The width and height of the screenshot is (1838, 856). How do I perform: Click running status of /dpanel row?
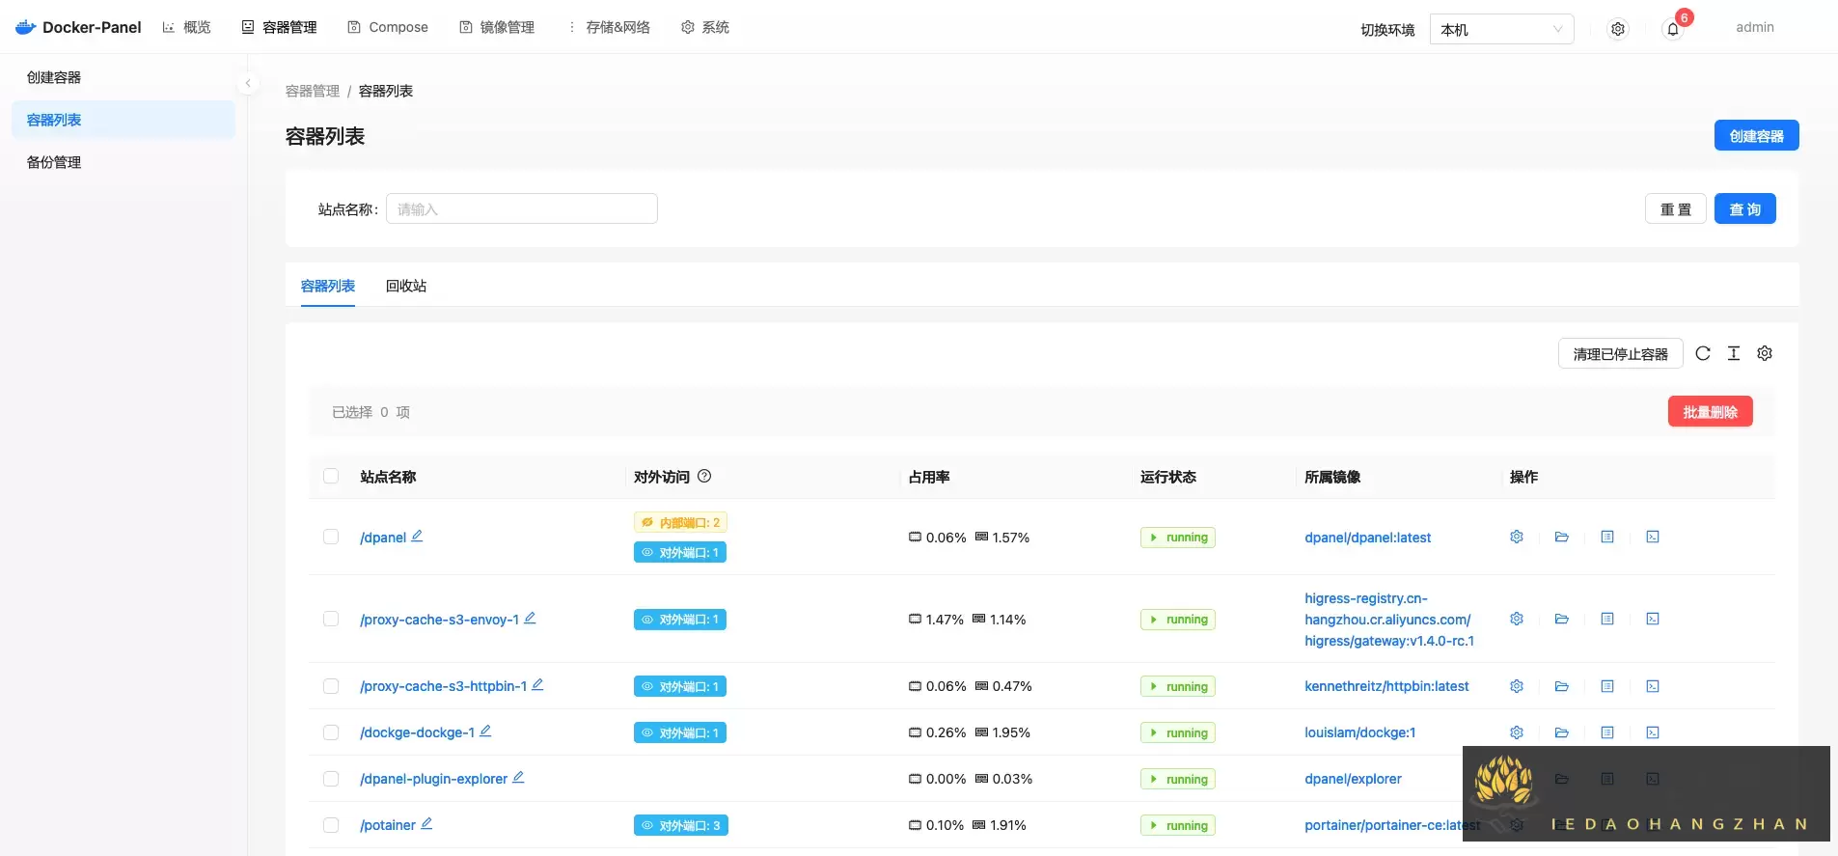coord(1178,538)
